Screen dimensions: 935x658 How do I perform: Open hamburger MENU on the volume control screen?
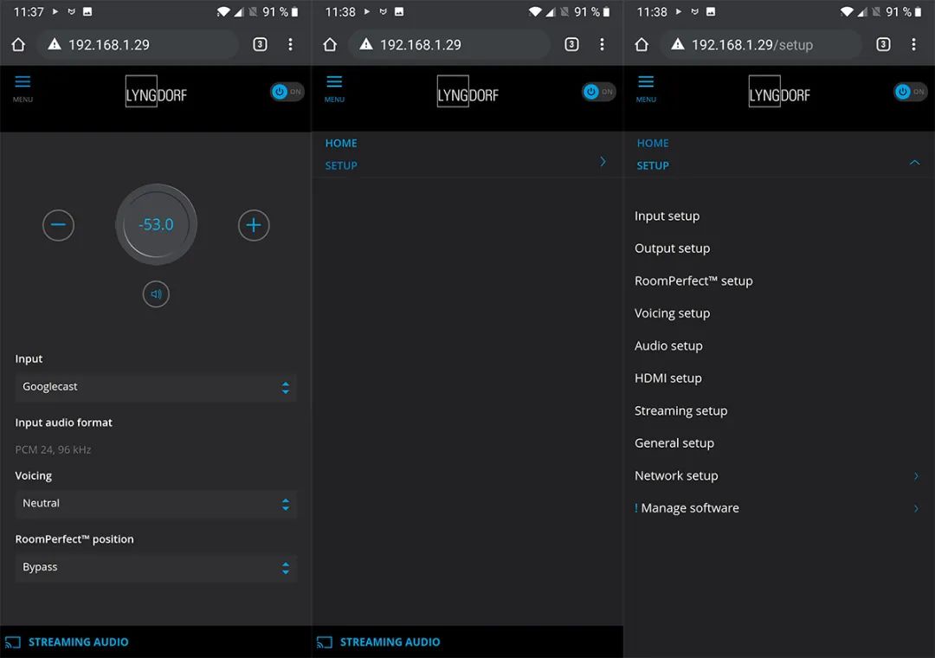[23, 87]
